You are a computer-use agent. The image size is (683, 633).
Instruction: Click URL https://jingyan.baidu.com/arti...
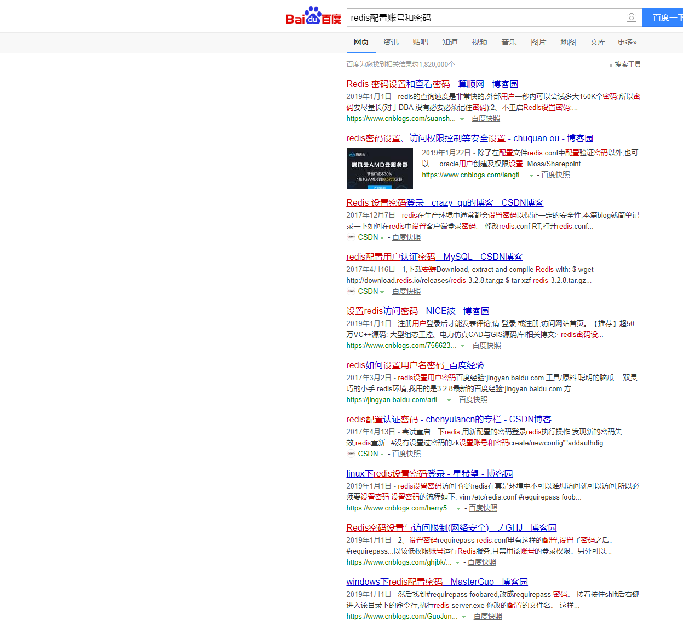tap(394, 399)
